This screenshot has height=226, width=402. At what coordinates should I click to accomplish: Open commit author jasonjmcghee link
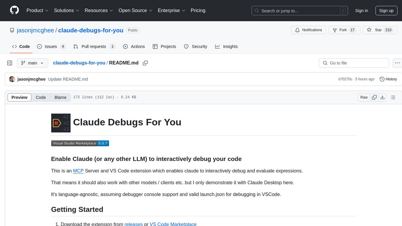[31, 79]
